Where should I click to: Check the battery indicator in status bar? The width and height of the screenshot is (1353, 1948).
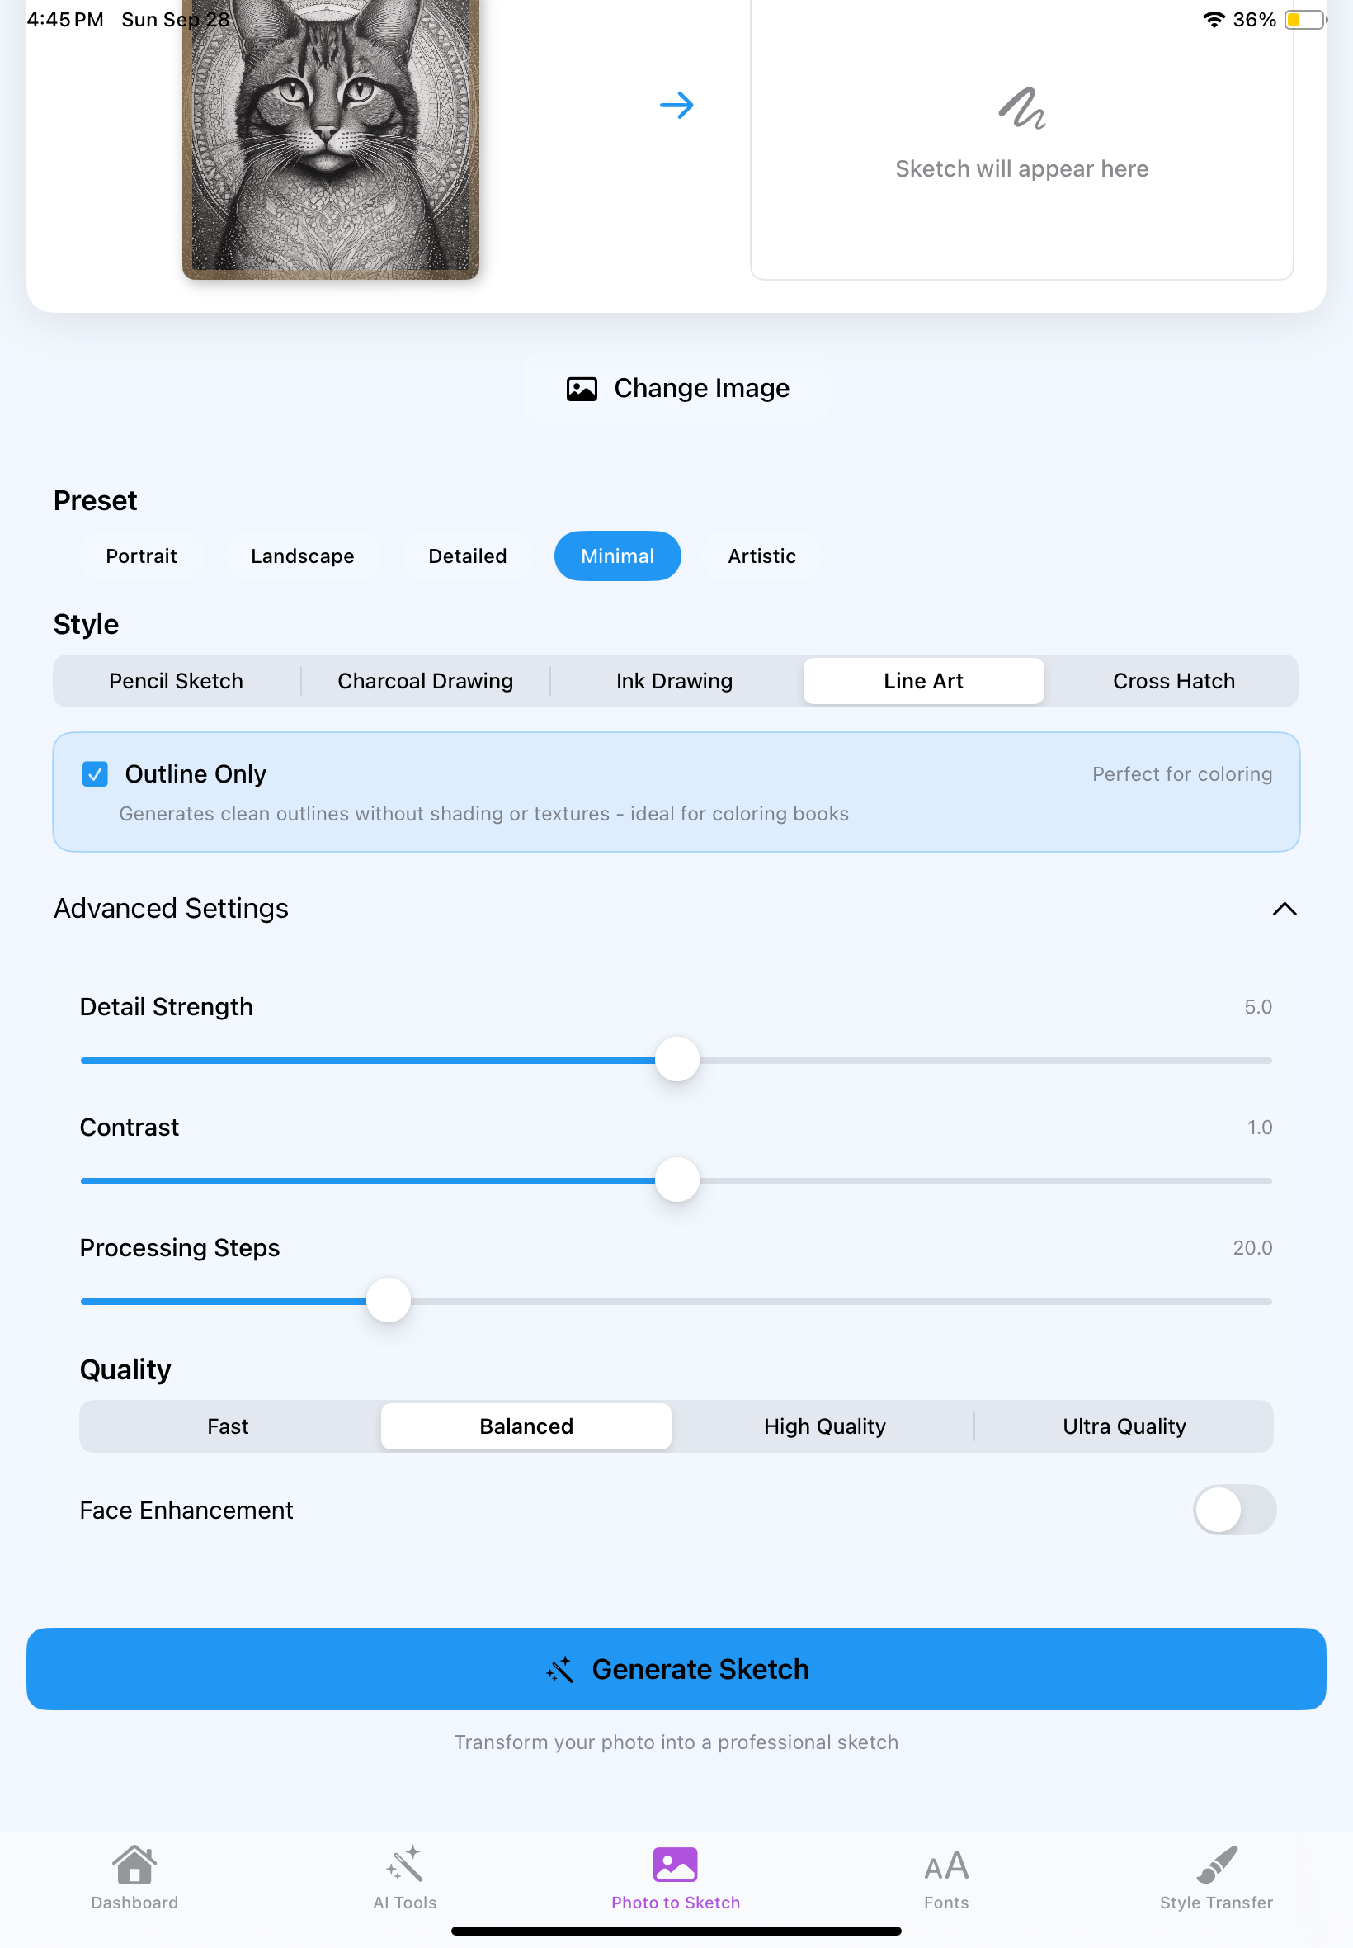1304,20
